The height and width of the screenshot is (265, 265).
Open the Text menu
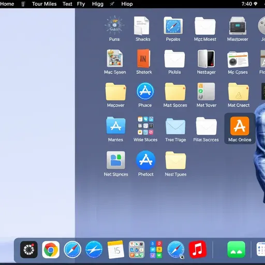67,4
